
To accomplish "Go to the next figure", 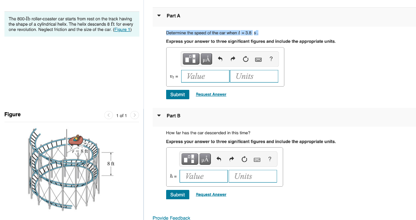I will click(x=134, y=115).
